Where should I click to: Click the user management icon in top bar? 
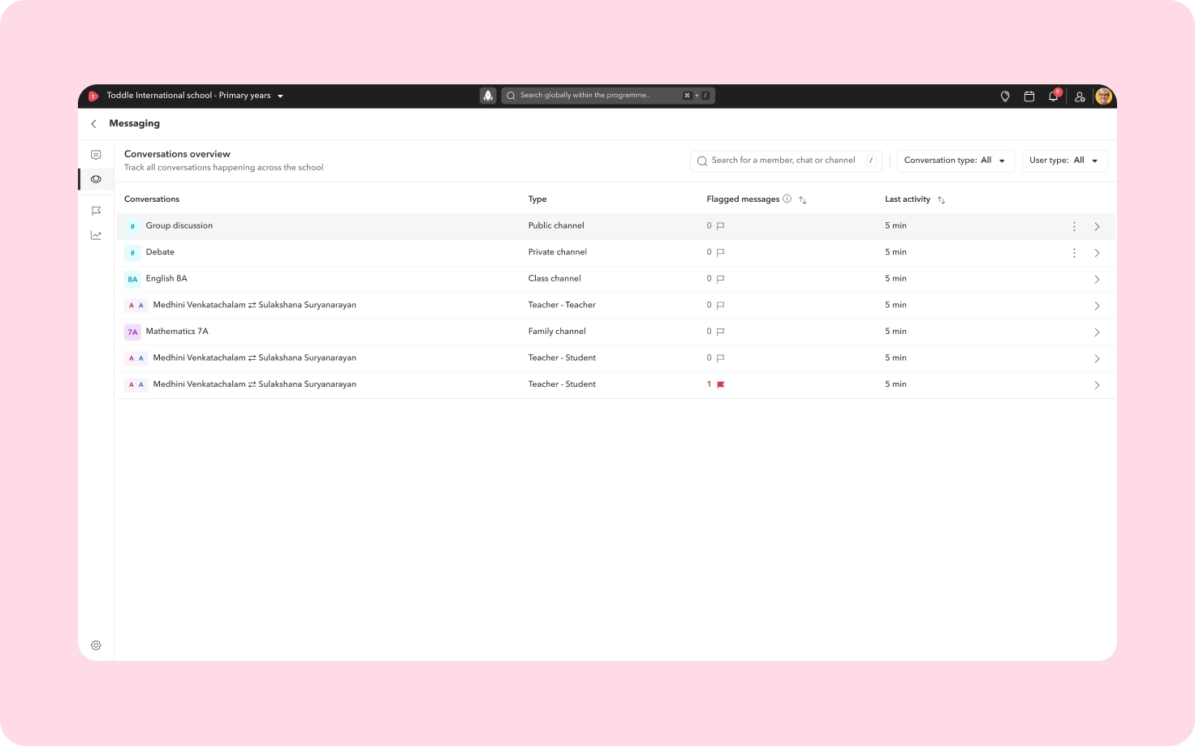(1080, 96)
